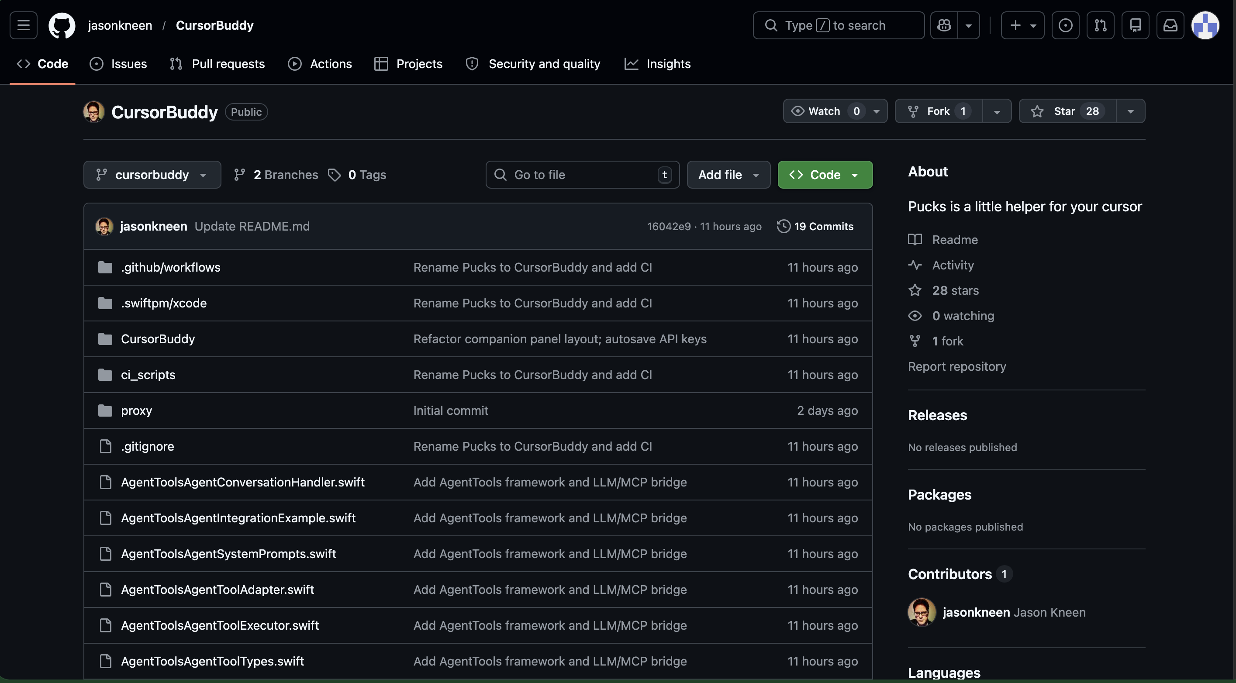Switch to the Insights tab
The width and height of the screenshot is (1236, 683).
coord(657,64)
